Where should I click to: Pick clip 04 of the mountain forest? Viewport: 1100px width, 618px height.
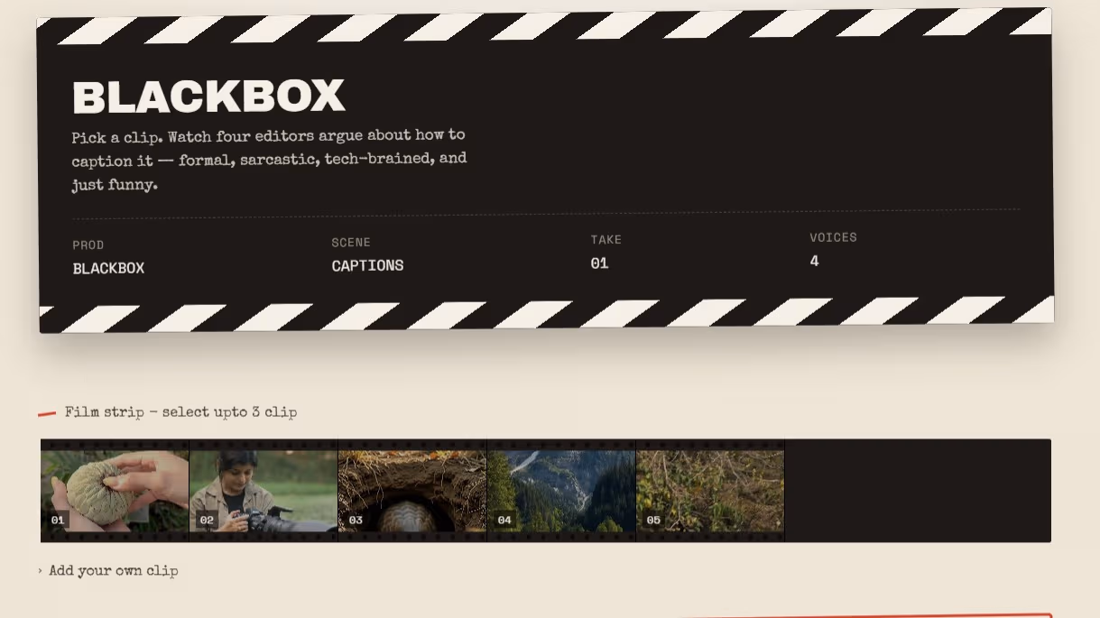561,490
